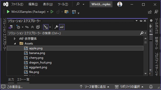
Task: Collapse all items in Solution Explorer
Action: (x=32, y=27)
